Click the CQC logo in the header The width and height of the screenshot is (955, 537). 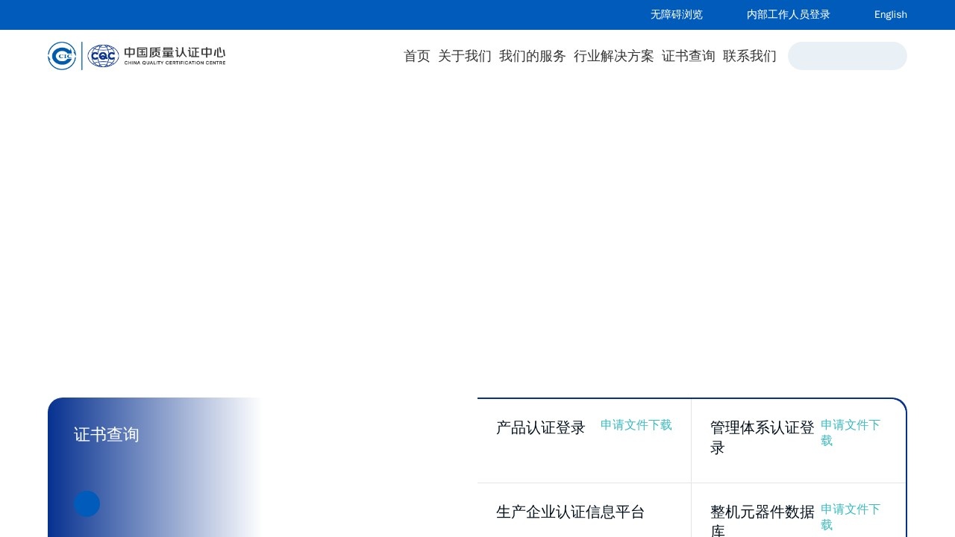137,56
